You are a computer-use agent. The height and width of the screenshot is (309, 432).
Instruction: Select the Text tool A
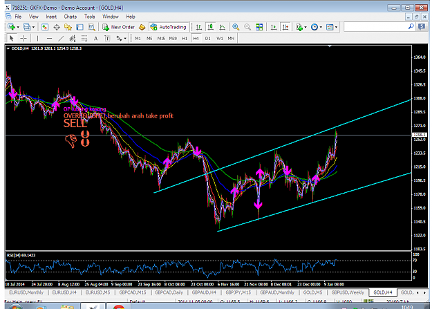(95, 38)
